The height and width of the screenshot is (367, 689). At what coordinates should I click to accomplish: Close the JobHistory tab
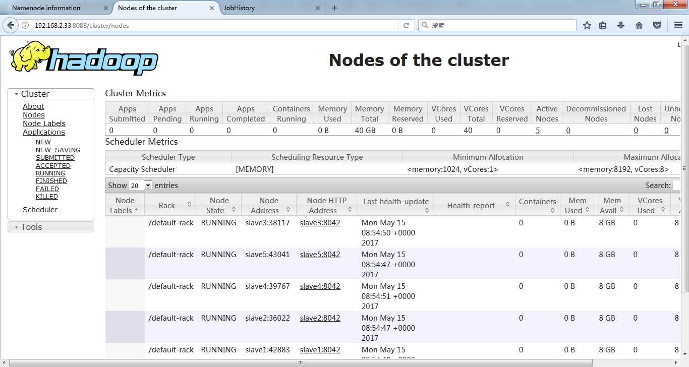[x=318, y=8]
